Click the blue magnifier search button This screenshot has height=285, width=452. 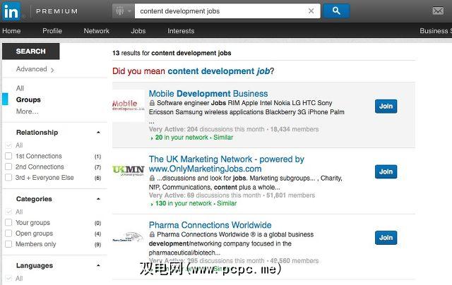point(336,11)
